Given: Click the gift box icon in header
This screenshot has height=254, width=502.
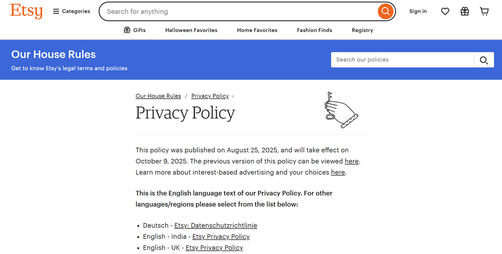Looking at the screenshot, I should (x=464, y=12).
